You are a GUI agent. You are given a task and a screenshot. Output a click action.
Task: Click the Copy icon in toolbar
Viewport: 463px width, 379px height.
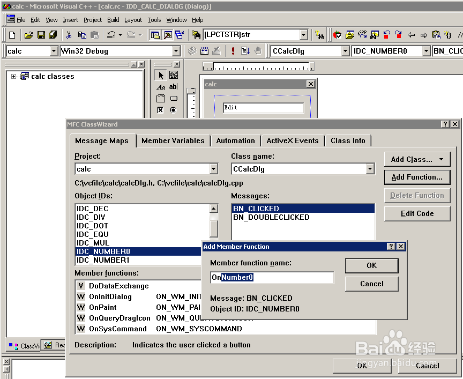point(82,35)
